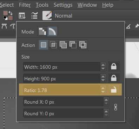This screenshot has height=129, width=139.
Task: Lock the Ratio value
Action: click(114, 90)
